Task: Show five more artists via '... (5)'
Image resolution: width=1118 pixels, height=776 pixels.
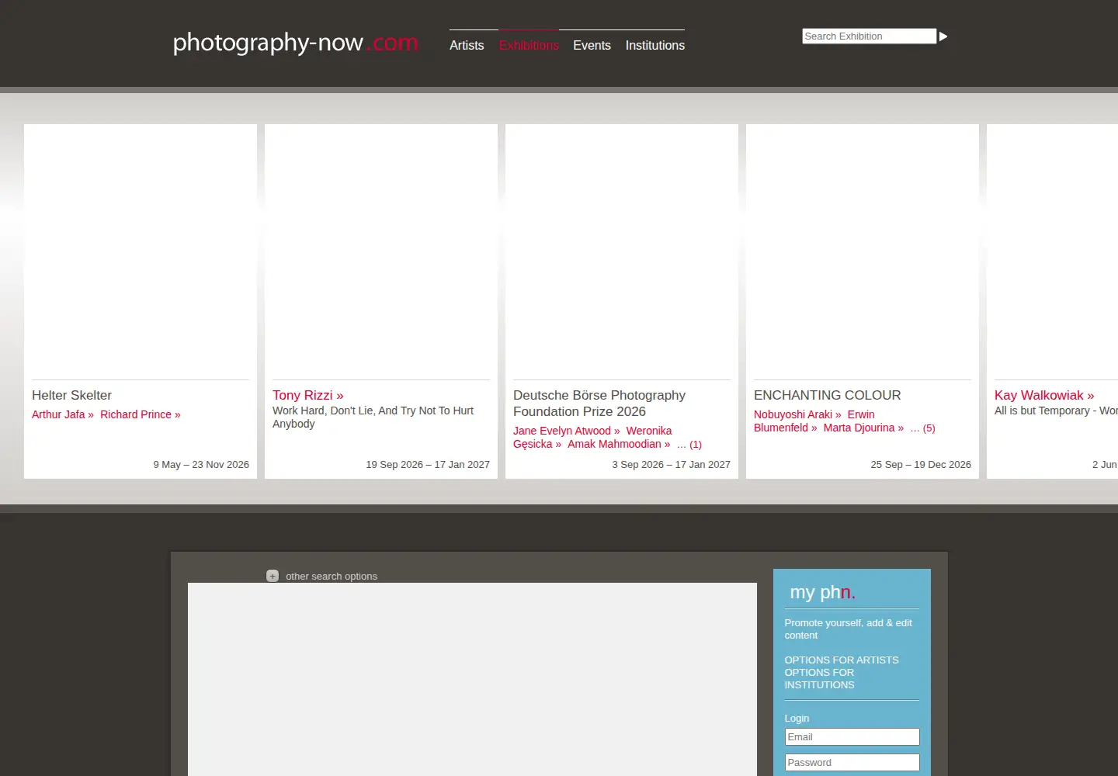Action: [x=923, y=428]
